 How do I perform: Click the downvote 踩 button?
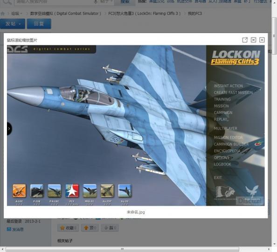[110, 228]
